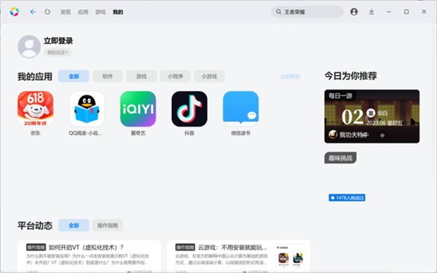Click the search box with 王者荣耀
437x273 pixels.
(x=307, y=12)
